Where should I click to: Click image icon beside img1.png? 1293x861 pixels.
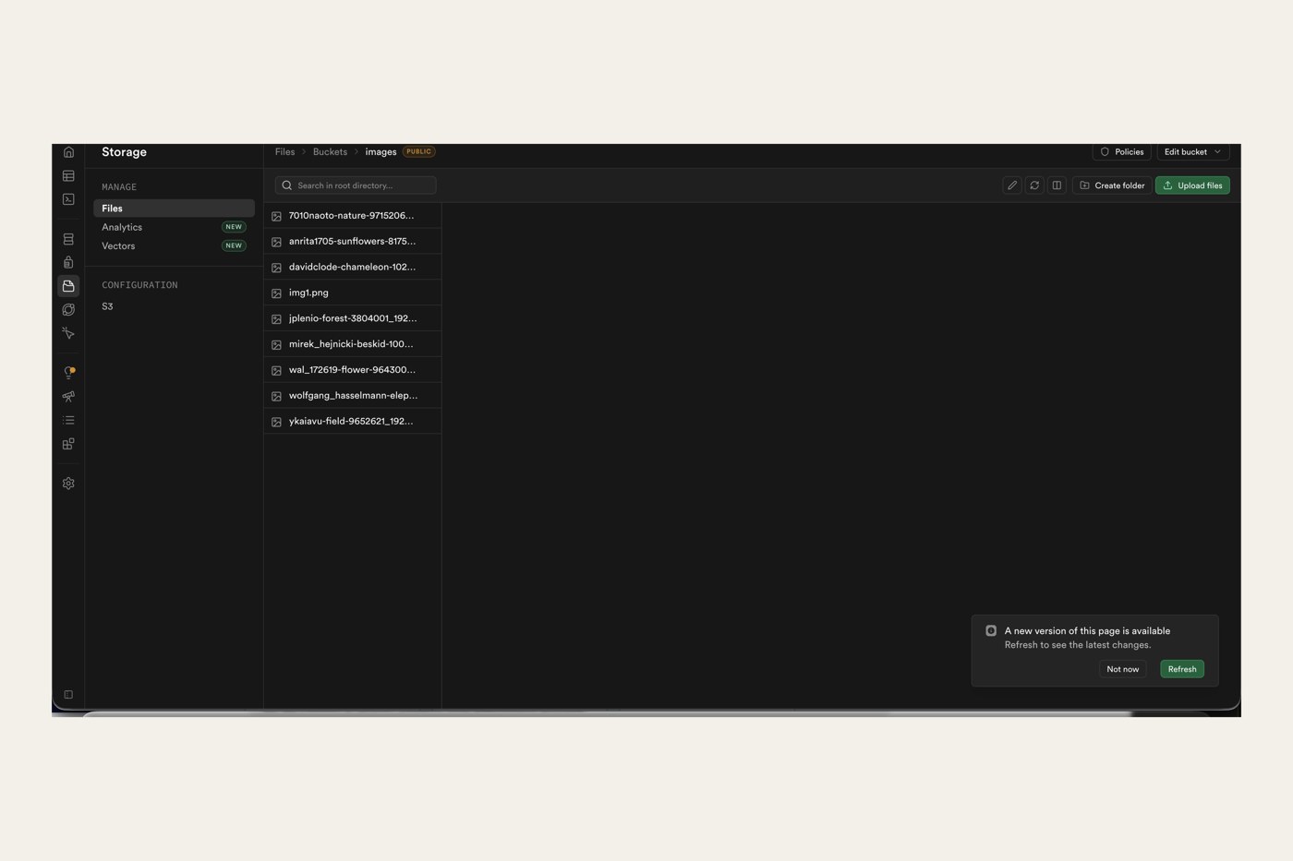[x=276, y=293]
